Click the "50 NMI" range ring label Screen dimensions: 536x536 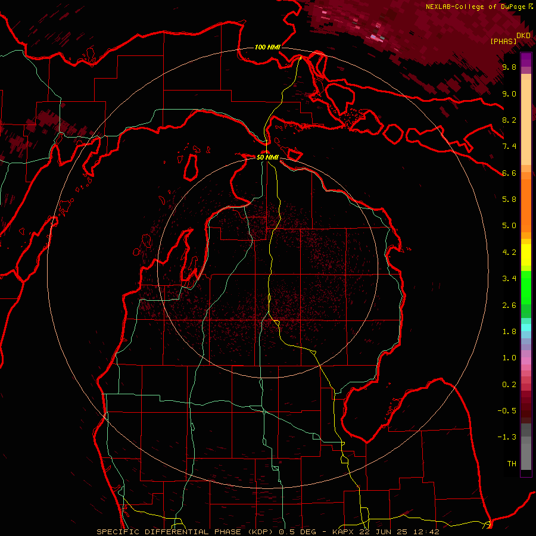(x=267, y=157)
